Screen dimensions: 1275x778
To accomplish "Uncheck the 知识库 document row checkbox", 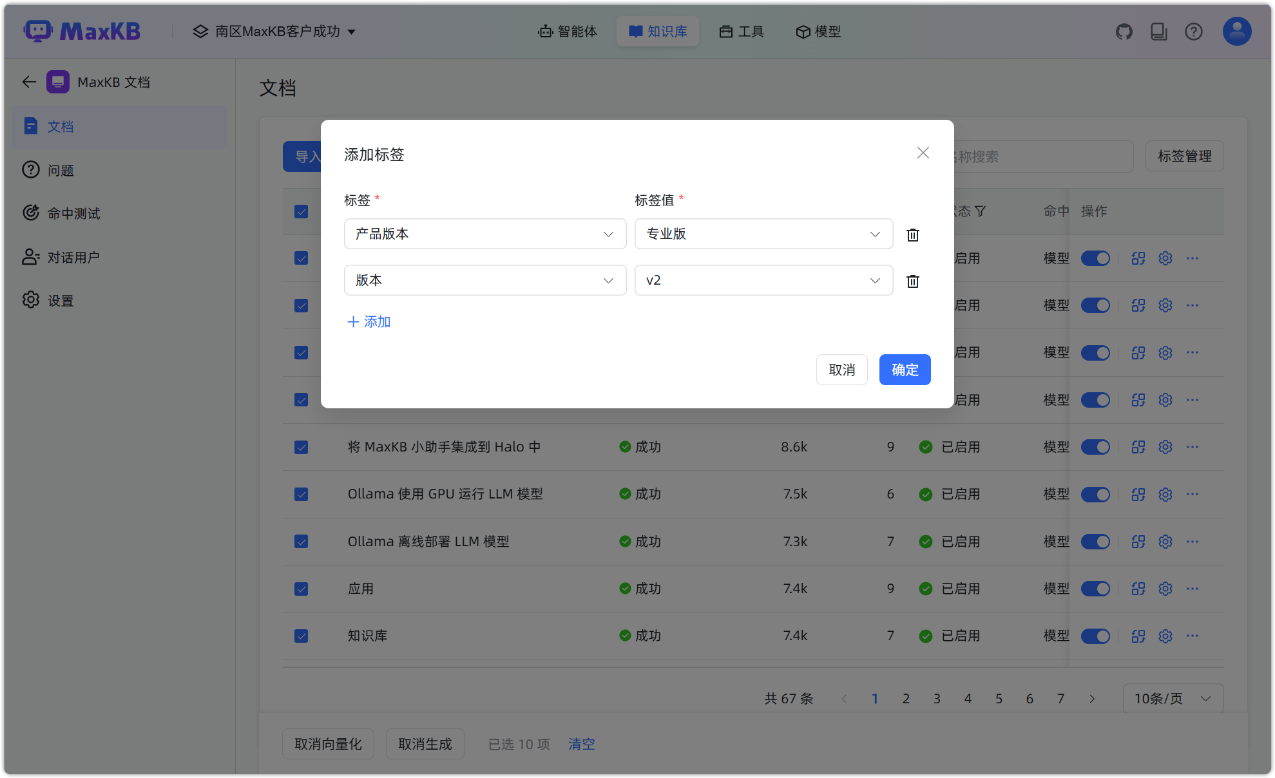I will pos(301,636).
